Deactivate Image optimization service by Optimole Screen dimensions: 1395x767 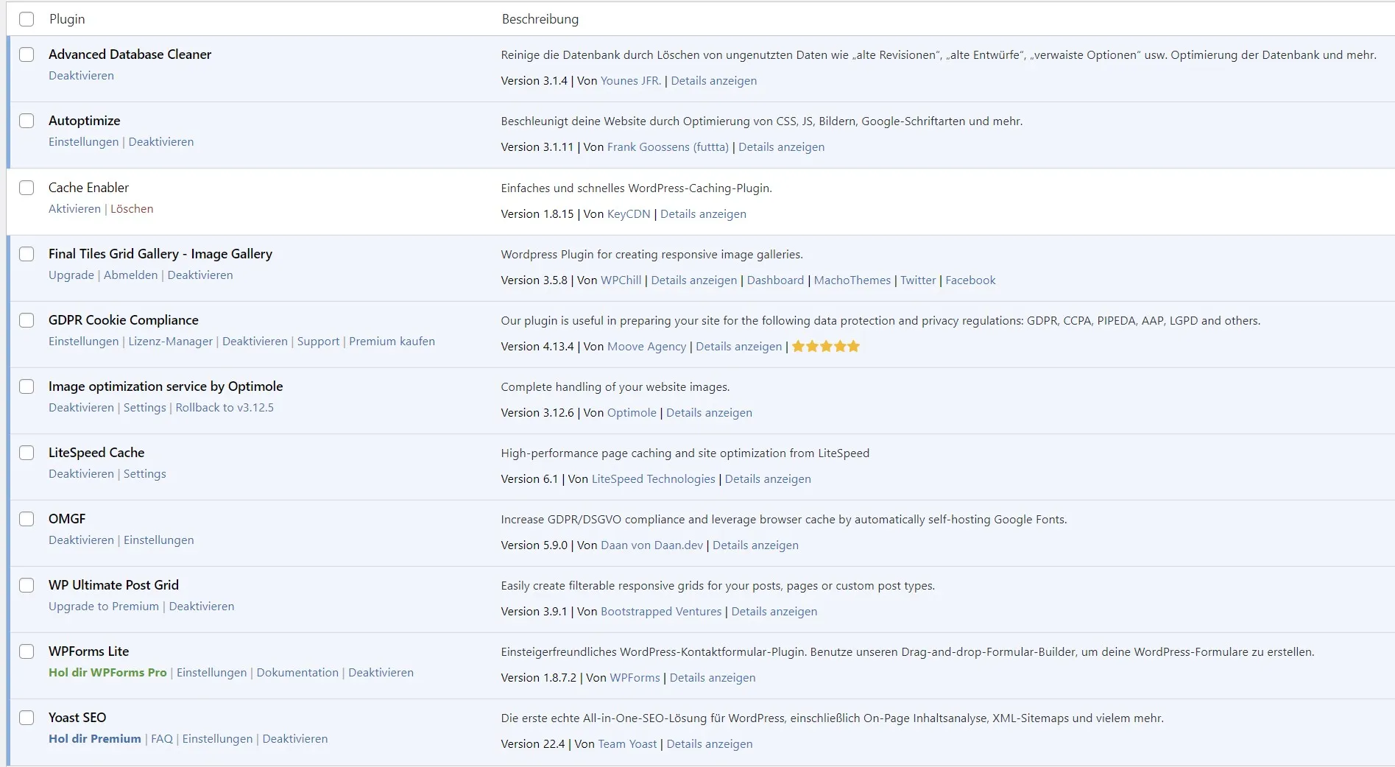point(81,408)
